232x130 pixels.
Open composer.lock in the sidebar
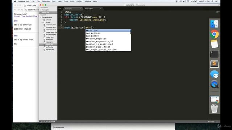[51, 27]
